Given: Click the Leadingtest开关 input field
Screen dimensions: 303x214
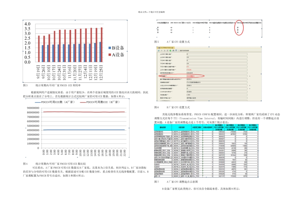Looking at the screenshot, I should pyautogui.click(x=217, y=92).
